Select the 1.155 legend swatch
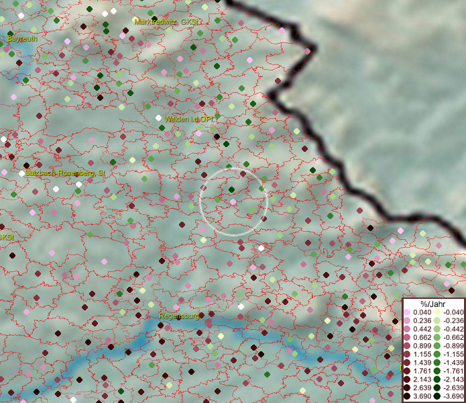The image size is (466, 403). pyautogui.click(x=407, y=355)
